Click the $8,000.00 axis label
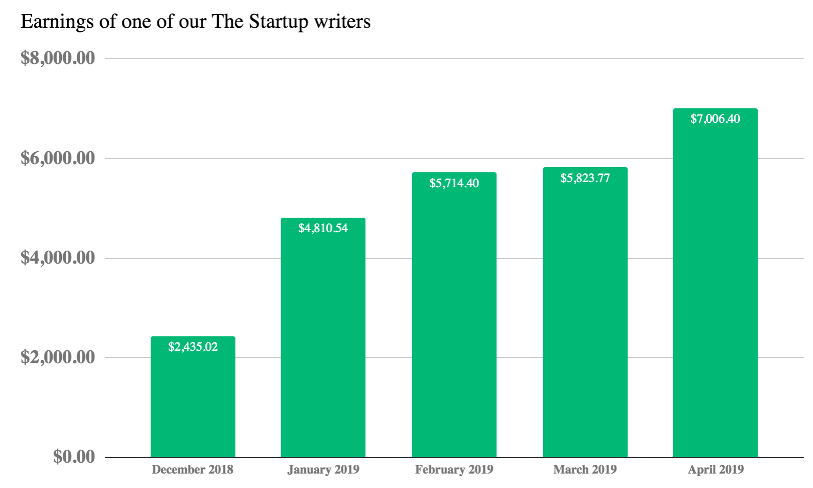Image resolution: width=813 pixels, height=488 pixels. [x=58, y=58]
